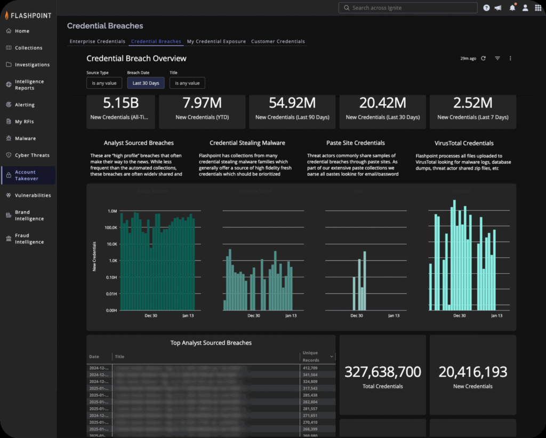Open the apps grid icon

[538, 7]
